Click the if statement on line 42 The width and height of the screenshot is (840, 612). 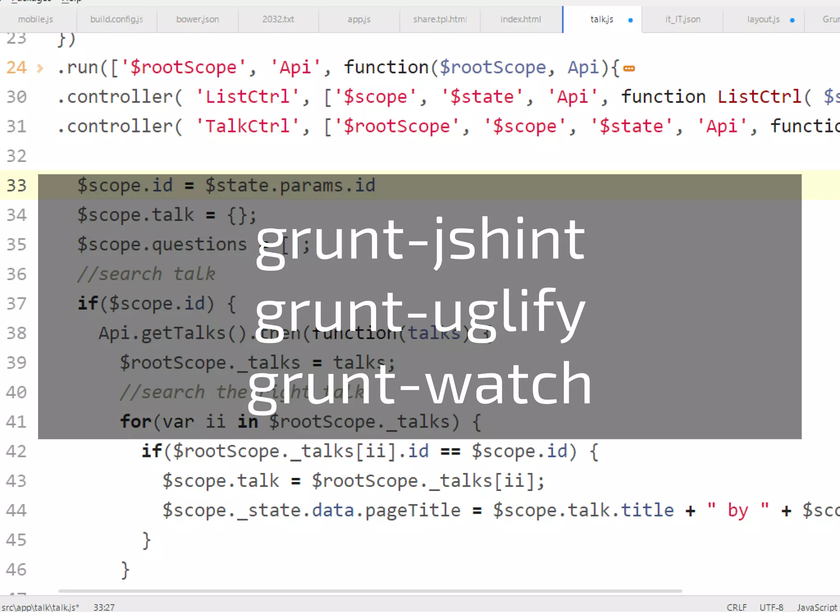click(370, 451)
